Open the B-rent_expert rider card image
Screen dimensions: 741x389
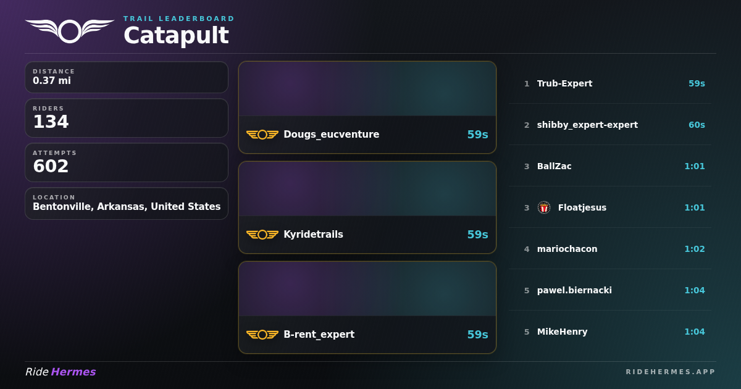[x=367, y=289]
